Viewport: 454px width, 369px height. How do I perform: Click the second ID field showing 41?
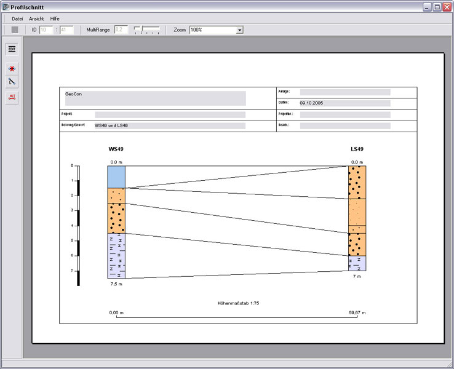point(66,30)
